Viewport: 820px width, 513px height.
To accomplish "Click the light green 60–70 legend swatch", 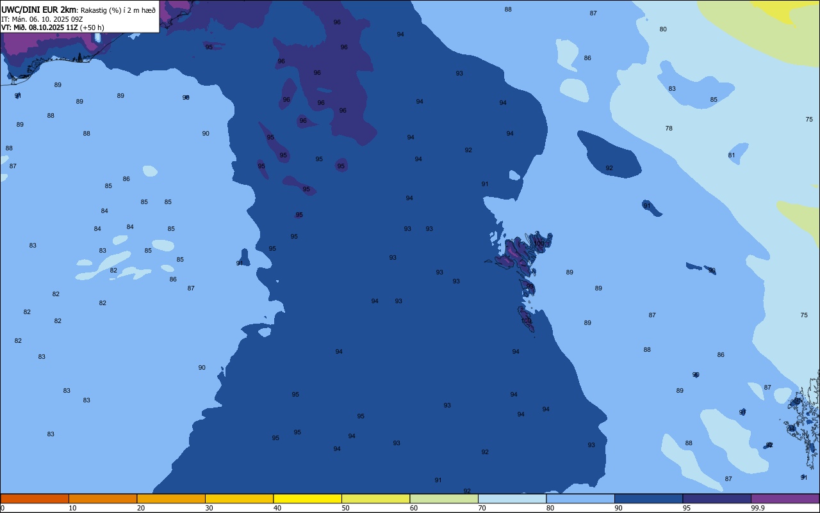I will 444,498.
